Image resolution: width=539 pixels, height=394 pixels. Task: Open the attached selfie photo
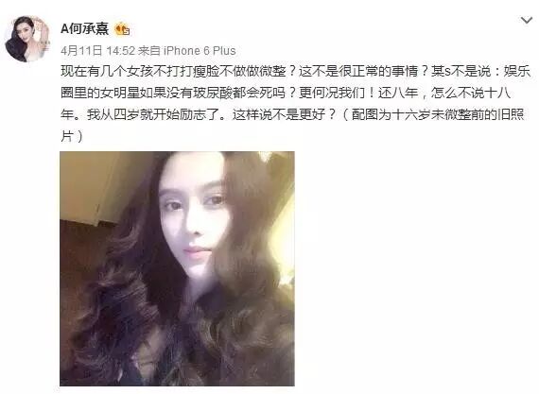coord(177,268)
